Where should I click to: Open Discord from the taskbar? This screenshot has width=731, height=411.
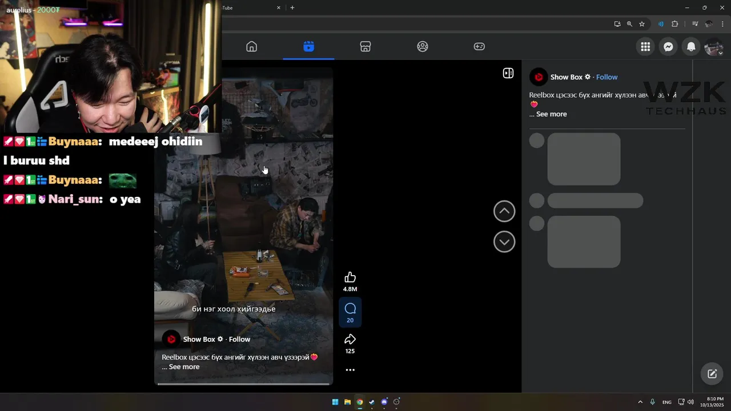(x=384, y=402)
